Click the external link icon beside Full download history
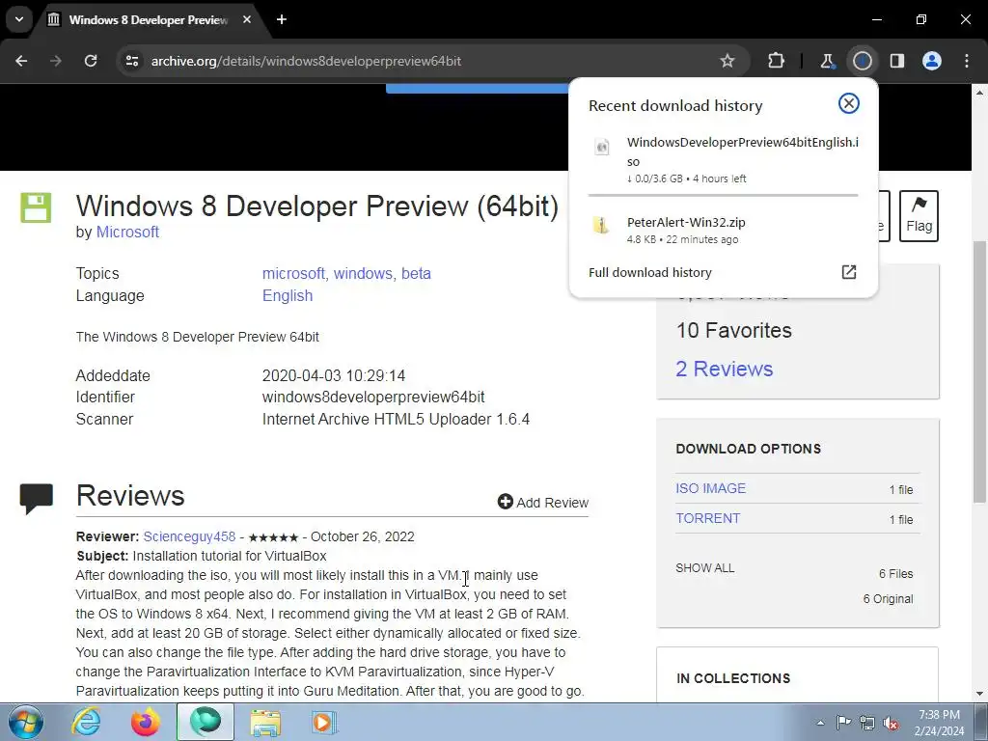This screenshot has width=988, height=741. pyautogui.click(x=849, y=271)
